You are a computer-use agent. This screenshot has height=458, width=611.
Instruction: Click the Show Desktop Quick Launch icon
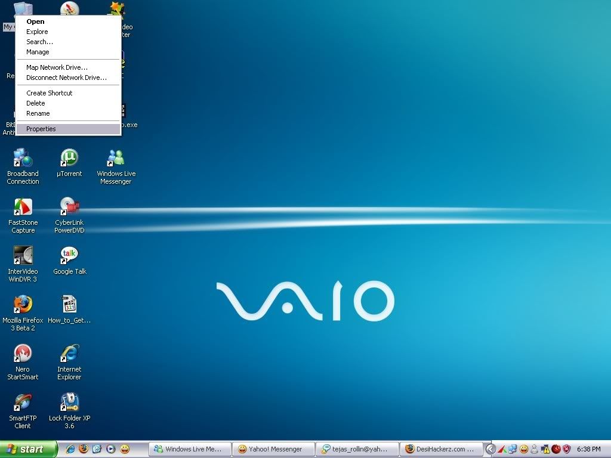[x=97, y=449]
